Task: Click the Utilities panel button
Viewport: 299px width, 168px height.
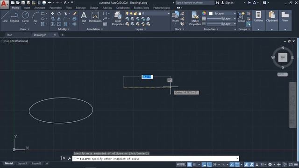Action: coord(258,21)
